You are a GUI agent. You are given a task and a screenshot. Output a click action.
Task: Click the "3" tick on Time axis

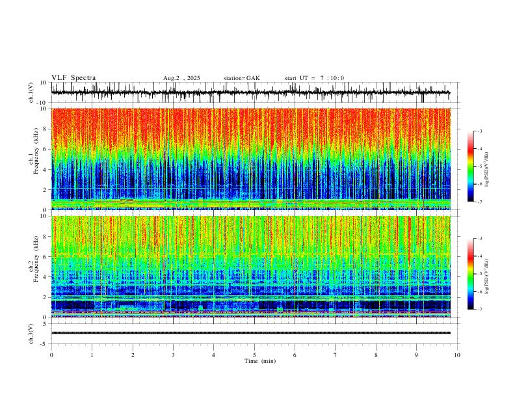pos(173,355)
